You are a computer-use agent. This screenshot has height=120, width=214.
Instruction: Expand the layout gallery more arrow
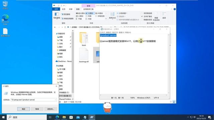[106, 19]
